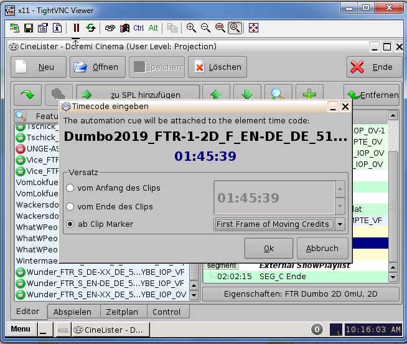Close the 'Timecode eingeben' dialog
407x344 pixels.
click(x=345, y=107)
